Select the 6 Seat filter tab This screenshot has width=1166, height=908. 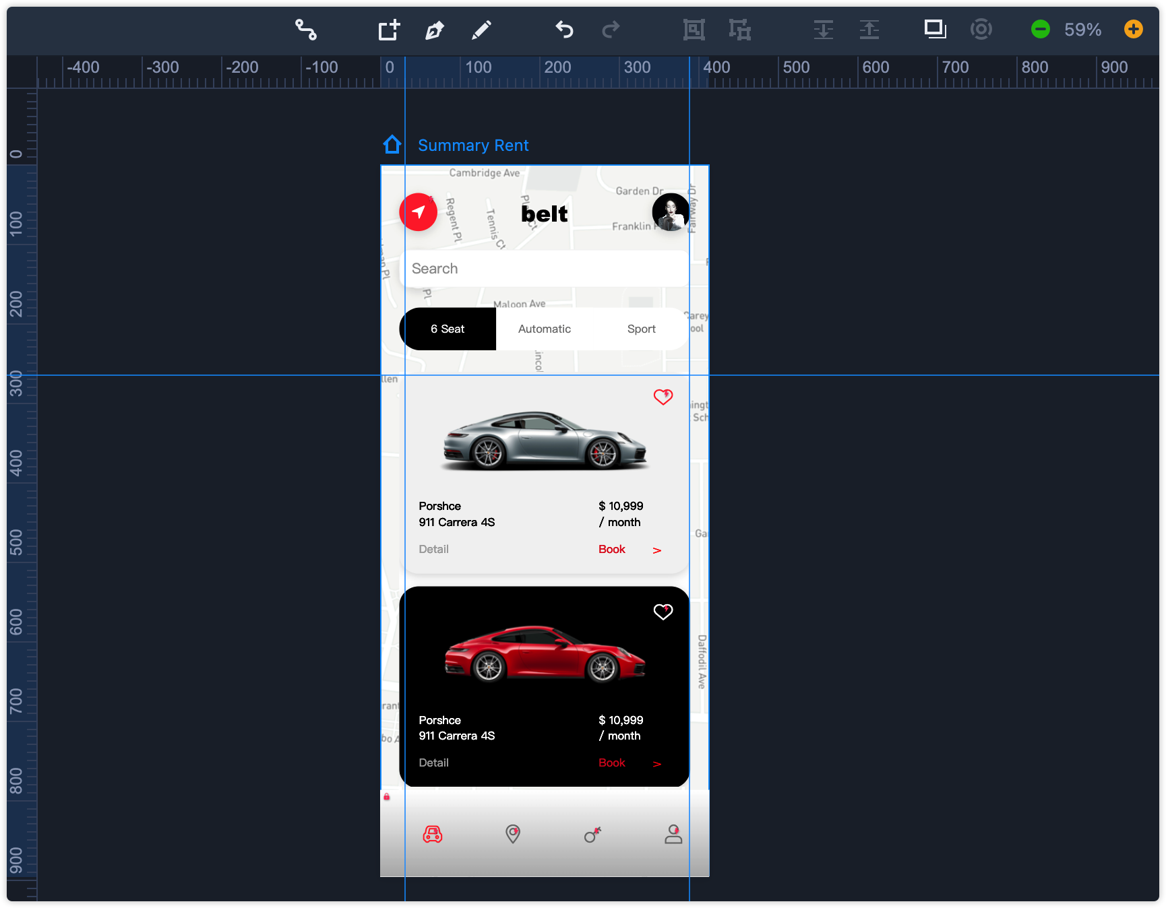(x=448, y=329)
